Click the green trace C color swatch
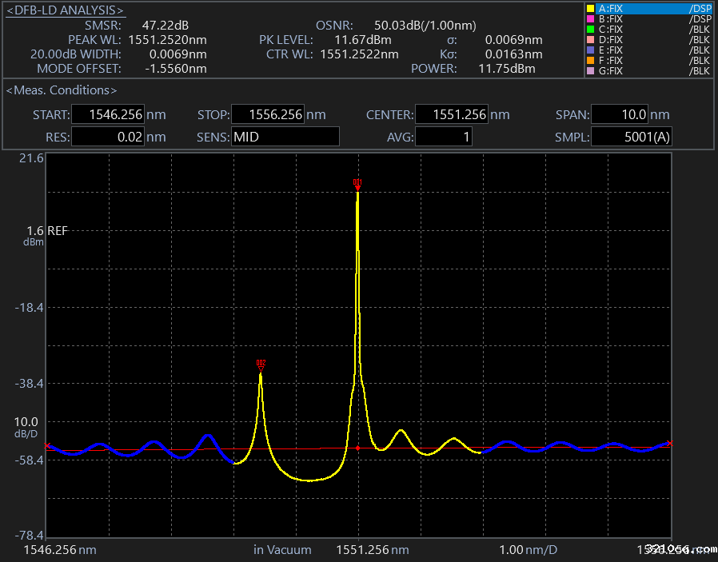Viewport: 718px width, 562px height. (591, 30)
